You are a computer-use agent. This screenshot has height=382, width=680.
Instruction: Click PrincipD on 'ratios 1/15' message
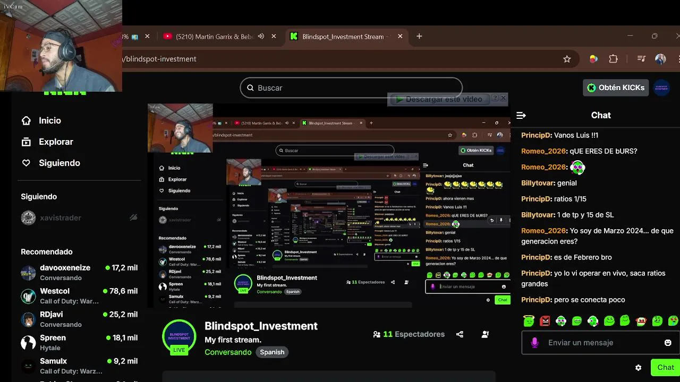[536, 199]
